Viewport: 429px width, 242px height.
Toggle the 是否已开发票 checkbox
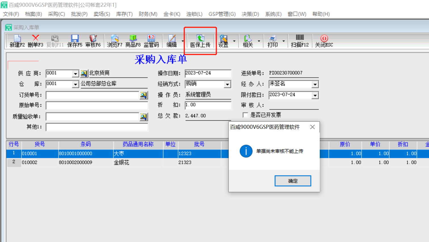coord(245,115)
